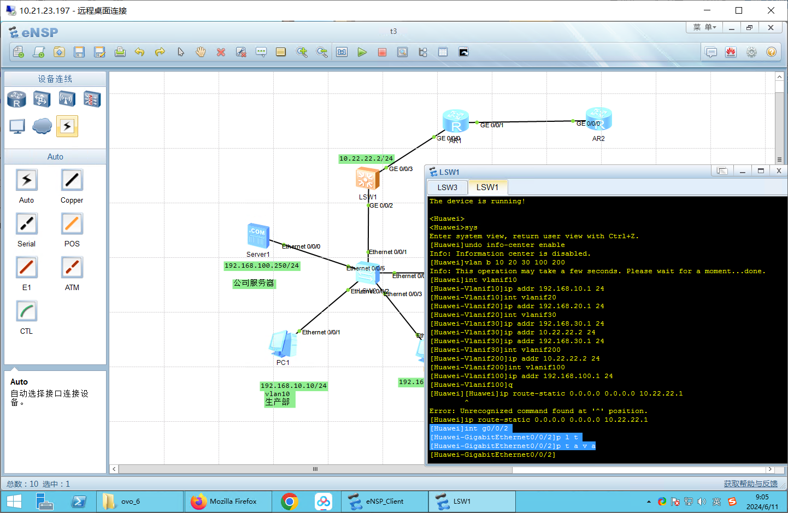Click the zoom out magnifier icon
This screenshot has width=788, height=513.
[x=322, y=52]
